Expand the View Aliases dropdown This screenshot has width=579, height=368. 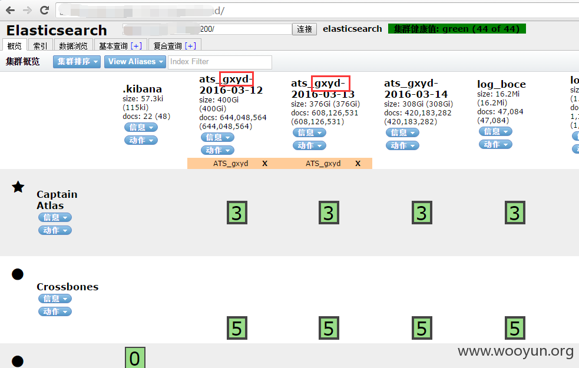135,62
